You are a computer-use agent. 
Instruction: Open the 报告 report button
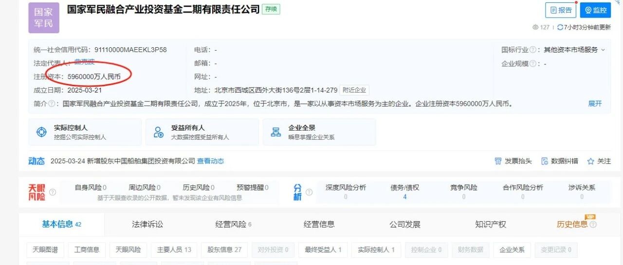561,10
